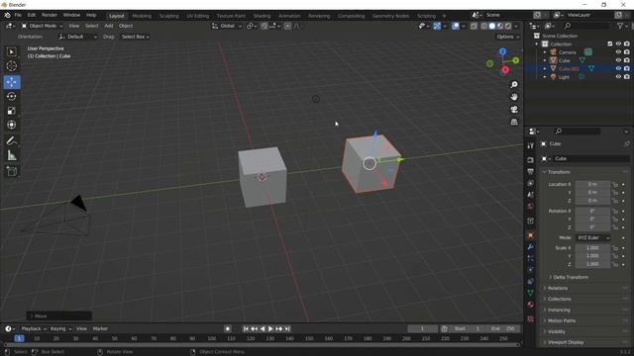Toggle viewport overlays
Screen dimensions: 634x356
coord(456,26)
